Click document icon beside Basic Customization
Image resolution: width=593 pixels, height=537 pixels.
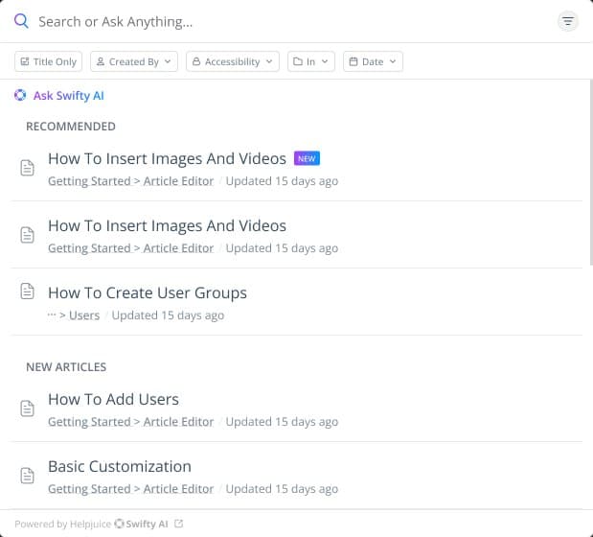point(27,476)
